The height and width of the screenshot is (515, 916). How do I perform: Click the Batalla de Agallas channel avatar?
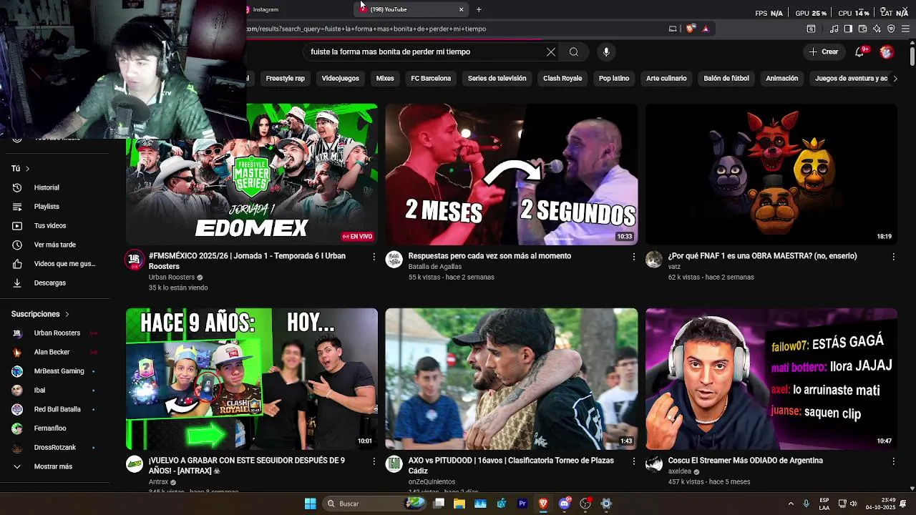[394, 260]
